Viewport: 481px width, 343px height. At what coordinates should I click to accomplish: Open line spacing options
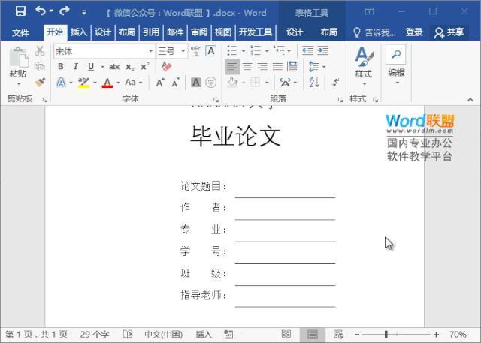(317, 67)
